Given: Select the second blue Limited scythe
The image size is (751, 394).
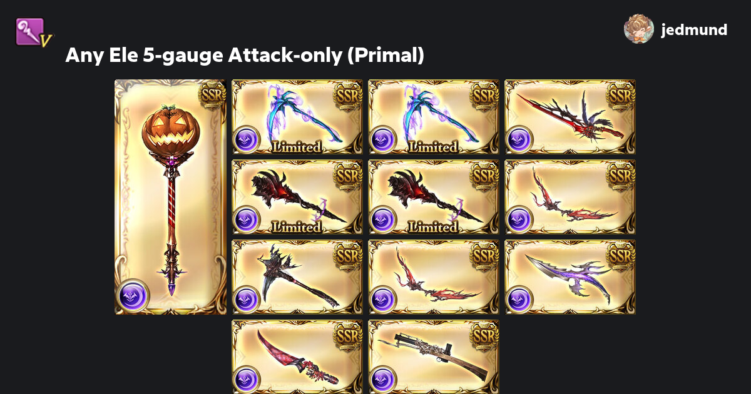Looking at the screenshot, I should (x=434, y=117).
